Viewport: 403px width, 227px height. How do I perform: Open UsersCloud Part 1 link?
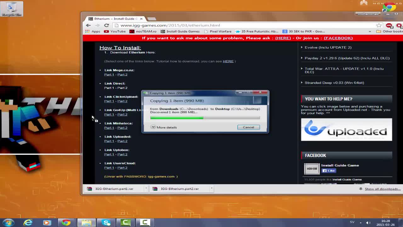[109, 167]
